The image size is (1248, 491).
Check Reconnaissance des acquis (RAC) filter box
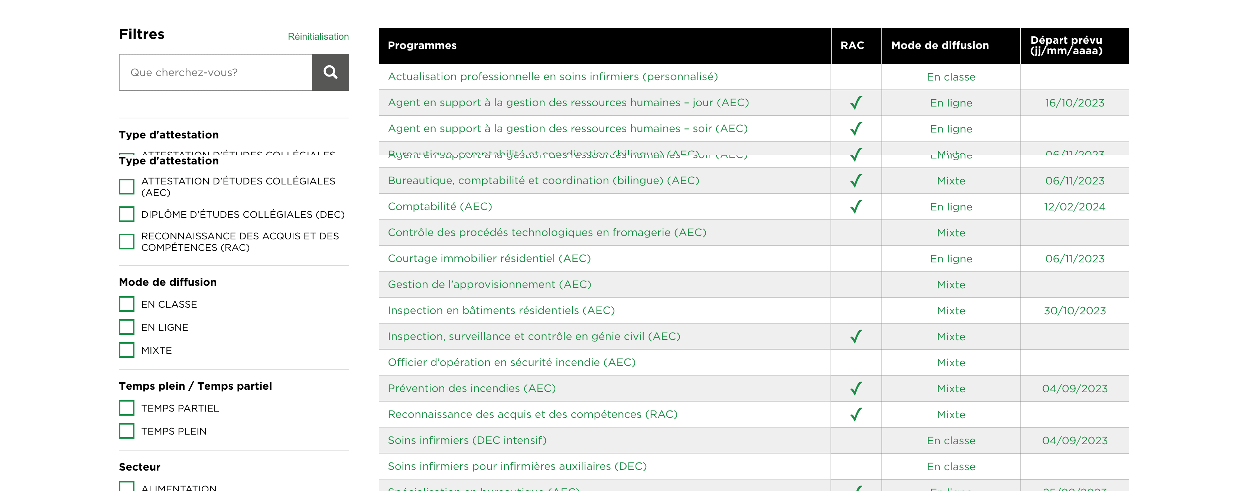tap(126, 241)
